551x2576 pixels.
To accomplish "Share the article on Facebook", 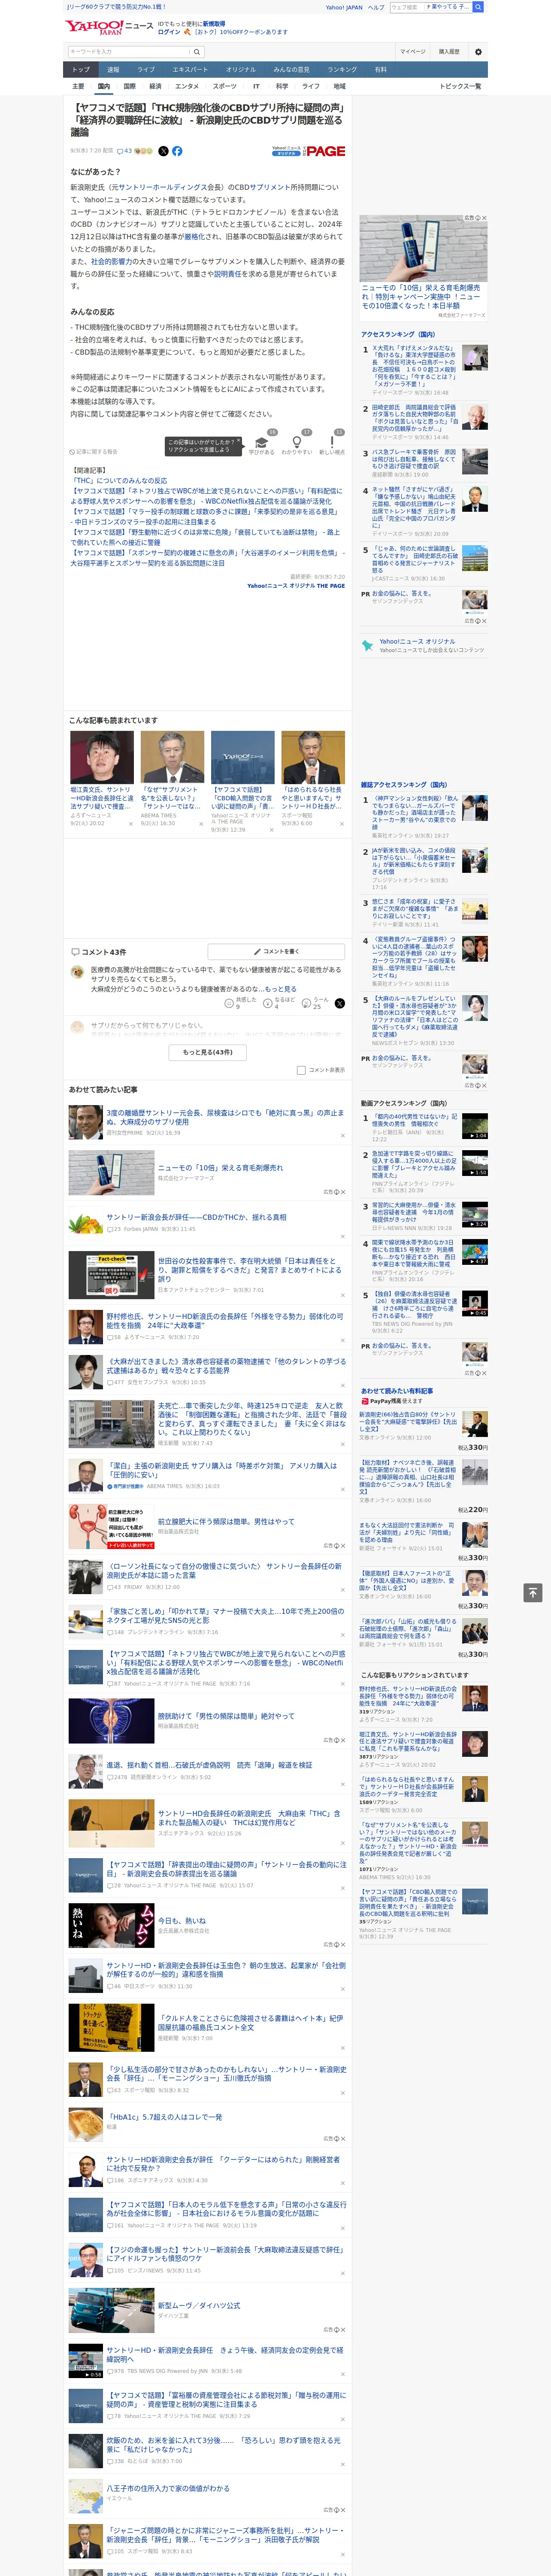I will 177,151.
